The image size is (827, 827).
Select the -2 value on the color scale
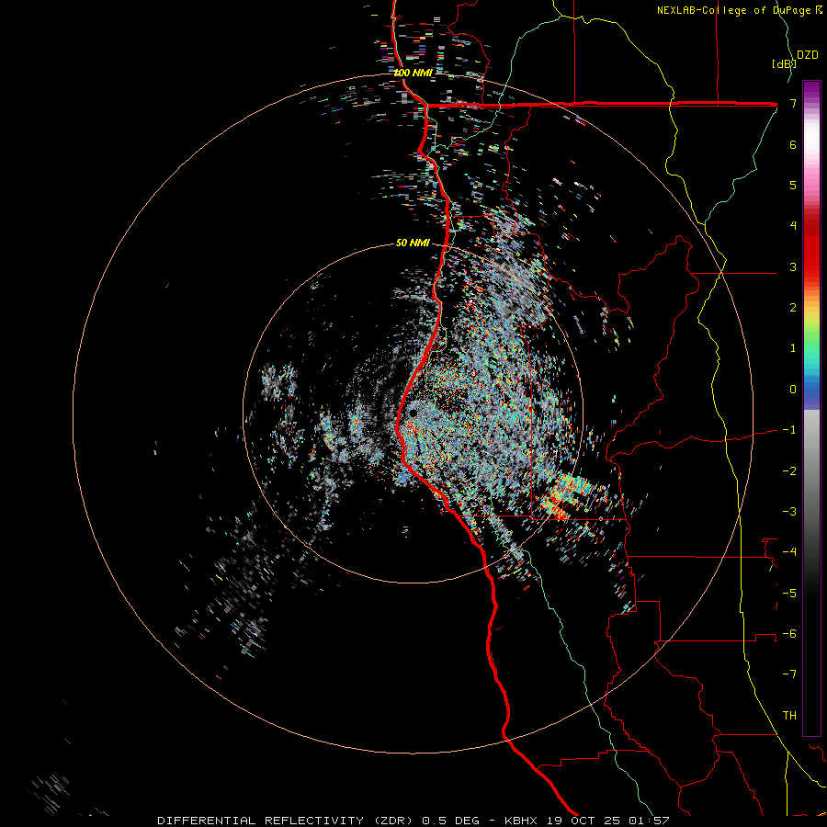(x=789, y=470)
